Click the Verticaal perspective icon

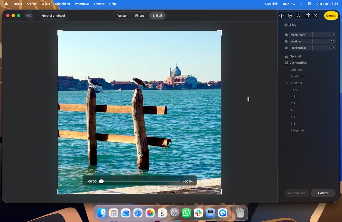pos(286,41)
